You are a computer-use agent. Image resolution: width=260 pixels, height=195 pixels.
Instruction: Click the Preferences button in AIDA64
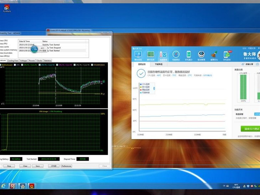(x=66, y=166)
